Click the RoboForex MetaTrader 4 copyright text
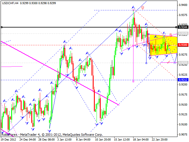 52,135
